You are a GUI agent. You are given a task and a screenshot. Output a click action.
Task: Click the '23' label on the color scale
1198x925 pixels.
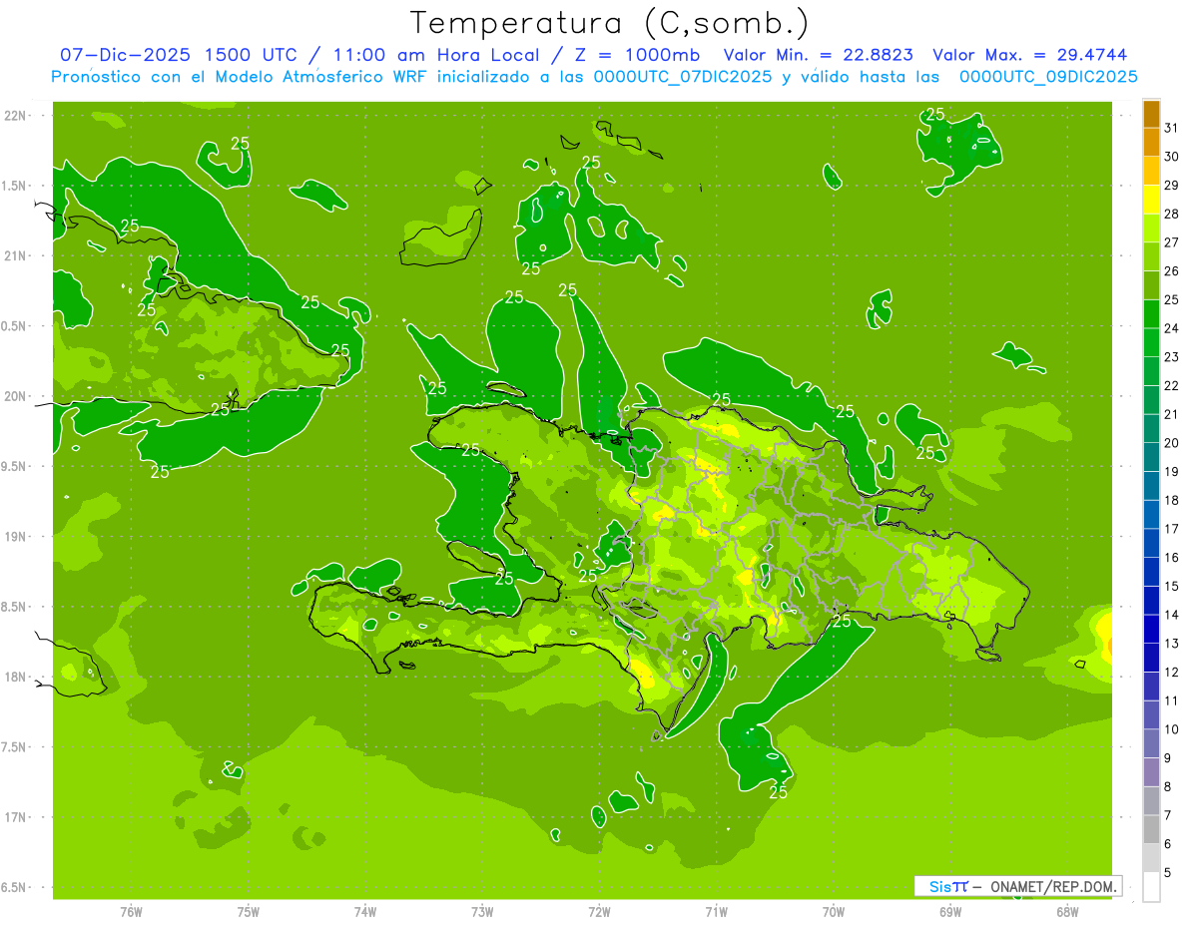(x=1172, y=357)
